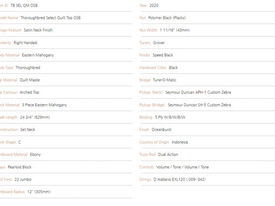Click the Pearloid Block inlays value
The height and width of the screenshot is (206, 275).
click(x=19, y=167)
